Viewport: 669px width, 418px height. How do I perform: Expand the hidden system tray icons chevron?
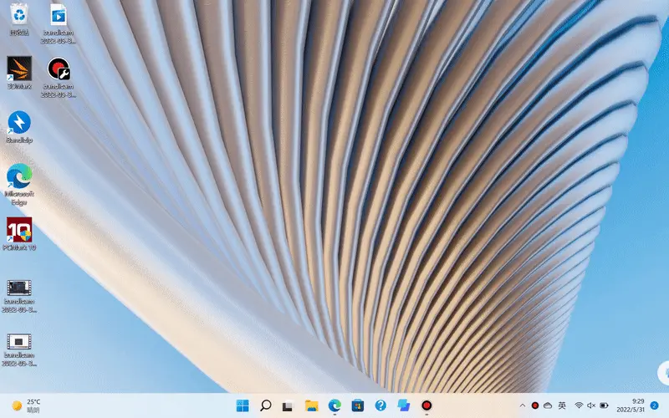(x=523, y=405)
